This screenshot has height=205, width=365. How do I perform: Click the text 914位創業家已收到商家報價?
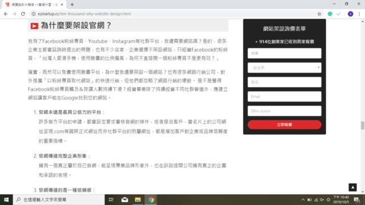point(286,42)
